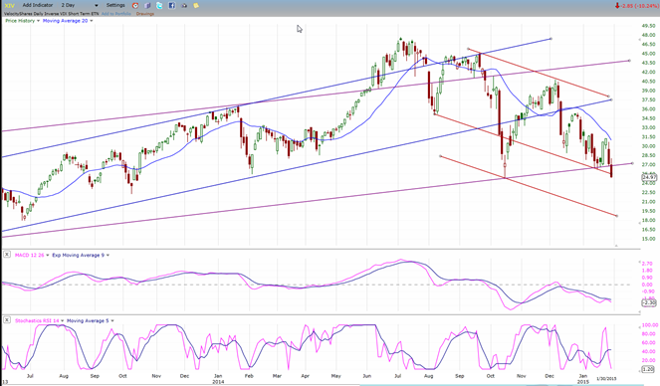Click the 1.20 Stochastics value label
The height and width of the screenshot is (386, 660).
click(x=648, y=369)
